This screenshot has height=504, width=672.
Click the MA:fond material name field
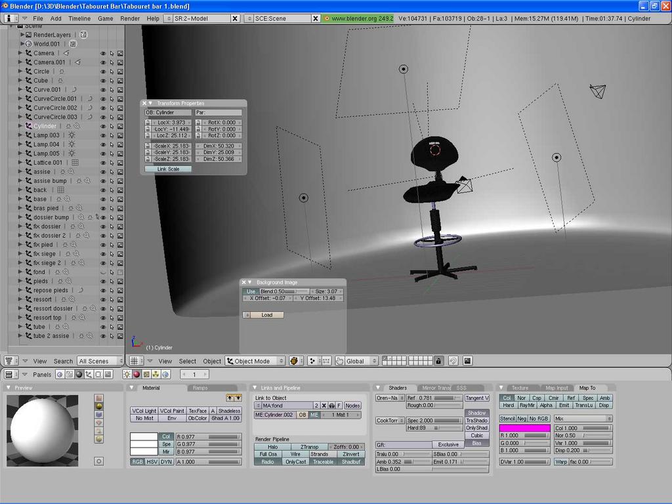[287, 406]
